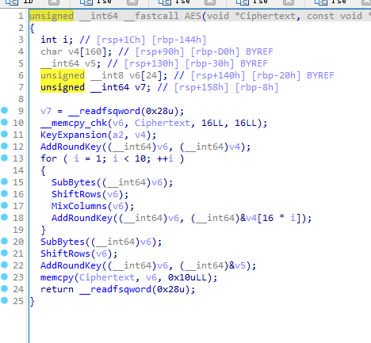Click highlighted 'unsigned' on line 7
371x343 pixels.
pos(63,87)
